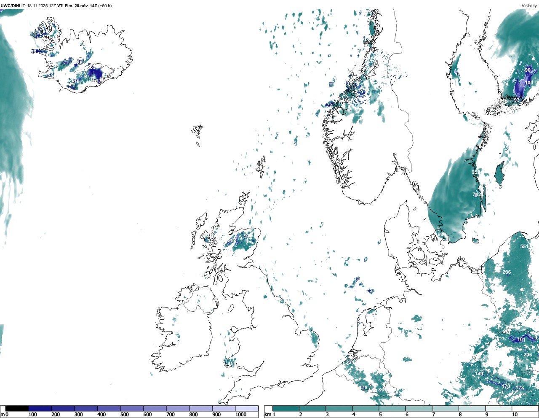
Task: Click the '93' value over southern Finland
Action: tap(517, 100)
